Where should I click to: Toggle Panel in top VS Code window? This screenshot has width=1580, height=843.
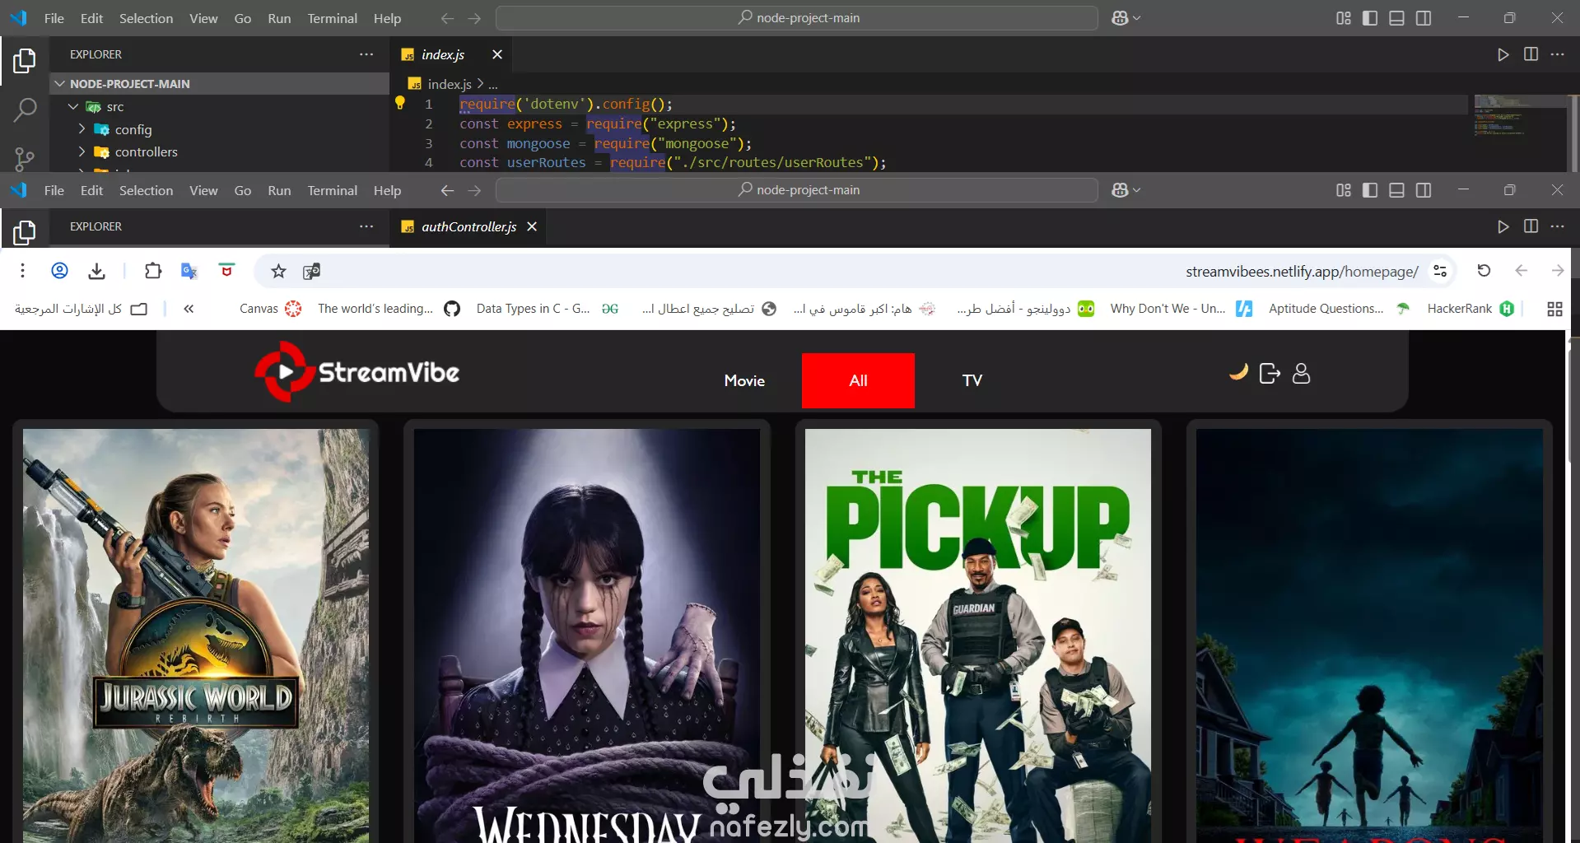pos(1396,18)
